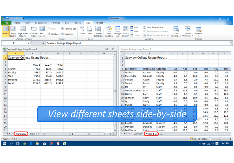The height and width of the screenshot is (163, 234).
Task: Select Summary sheet tab in left window
Action: [21, 134]
